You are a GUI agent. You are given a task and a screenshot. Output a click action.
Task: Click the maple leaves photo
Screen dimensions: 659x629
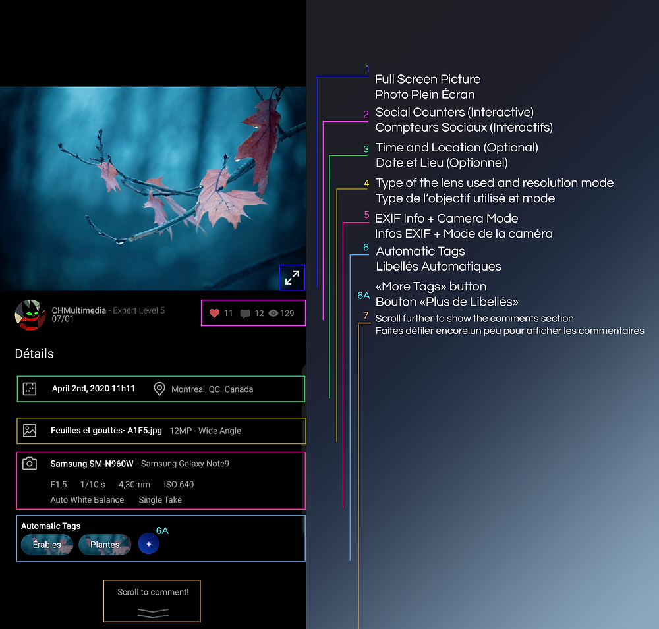pyautogui.click(x=153, y=188)
